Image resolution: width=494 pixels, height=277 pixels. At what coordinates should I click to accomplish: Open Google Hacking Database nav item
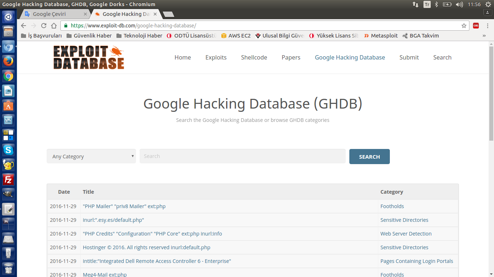350,57
